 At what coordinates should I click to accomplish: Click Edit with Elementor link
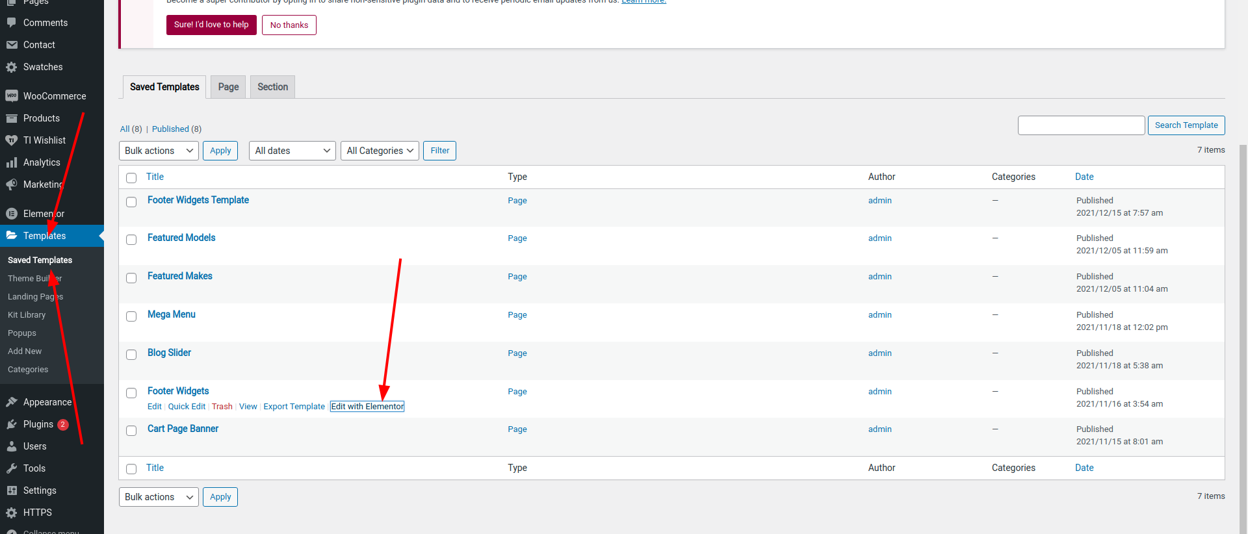[x=367, y=407]
